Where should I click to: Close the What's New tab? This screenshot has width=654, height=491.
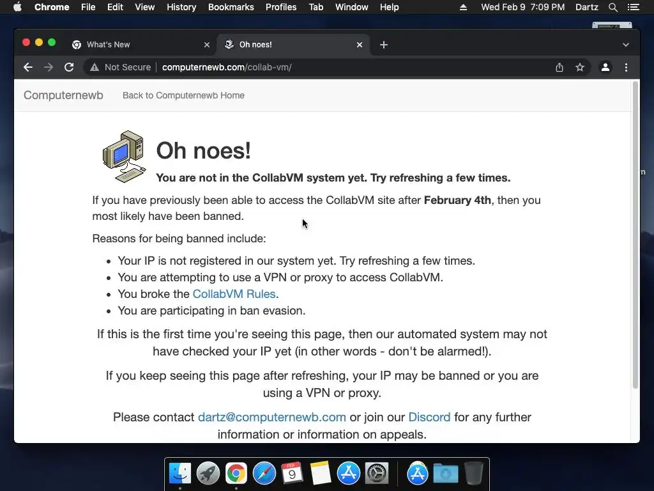[206, 45]
